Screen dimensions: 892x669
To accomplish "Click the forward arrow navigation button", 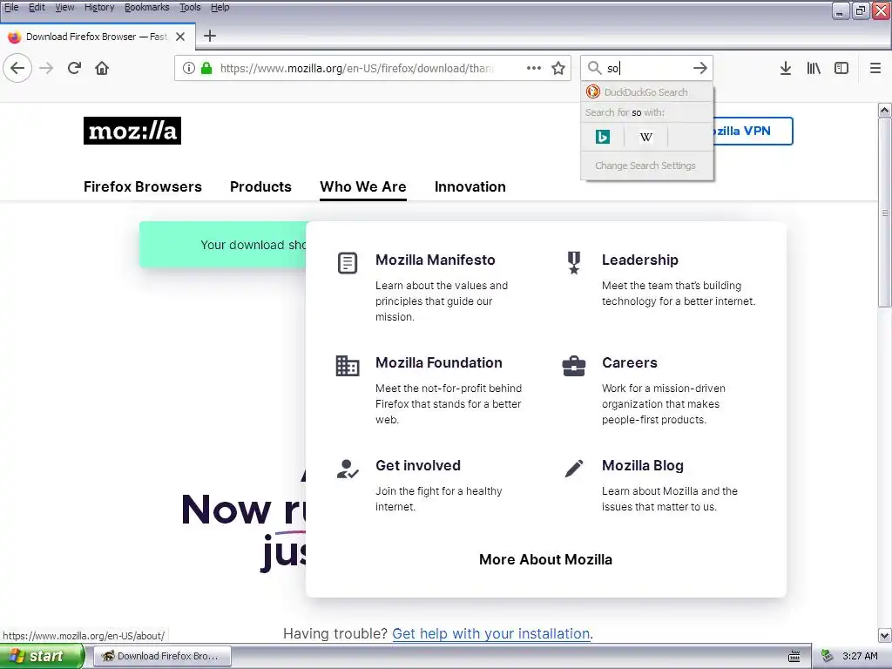I will 46,68.
